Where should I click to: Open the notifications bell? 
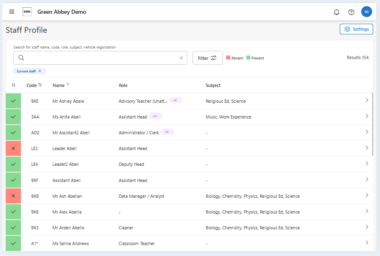point(336,12)
